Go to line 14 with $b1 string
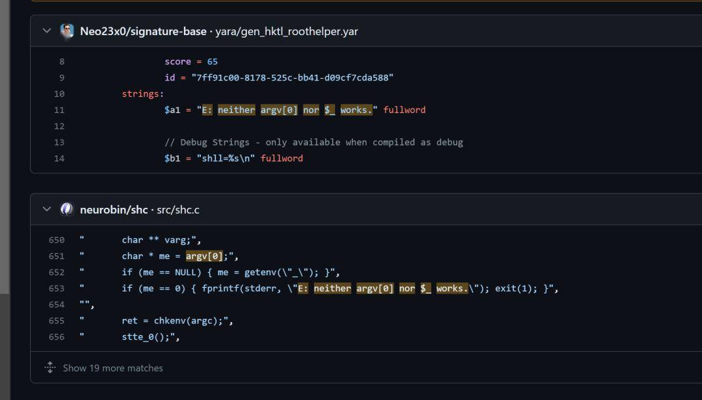Image resolution: width=702 pixels, height=400 pixels. [x=59, y=158]
